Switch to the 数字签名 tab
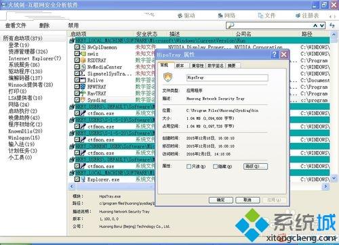 [216, 66]
